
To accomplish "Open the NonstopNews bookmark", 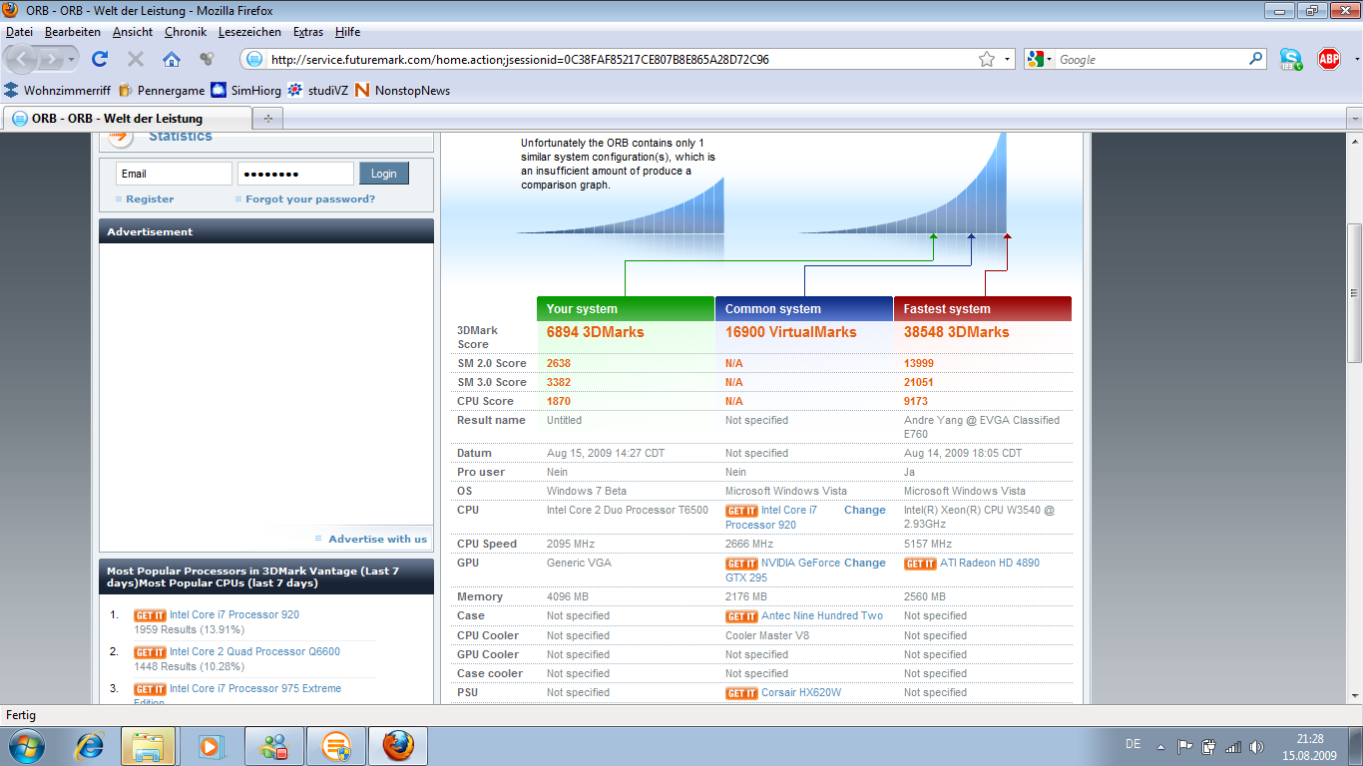I will pyautogui.click(x=402, y=91).
